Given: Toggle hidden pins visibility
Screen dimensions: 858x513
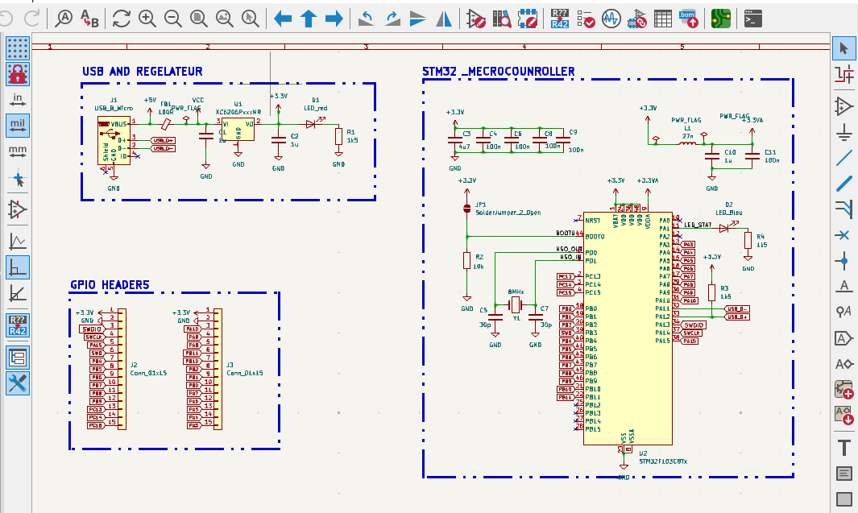Looking at the screenshot, I should [18, 209].
